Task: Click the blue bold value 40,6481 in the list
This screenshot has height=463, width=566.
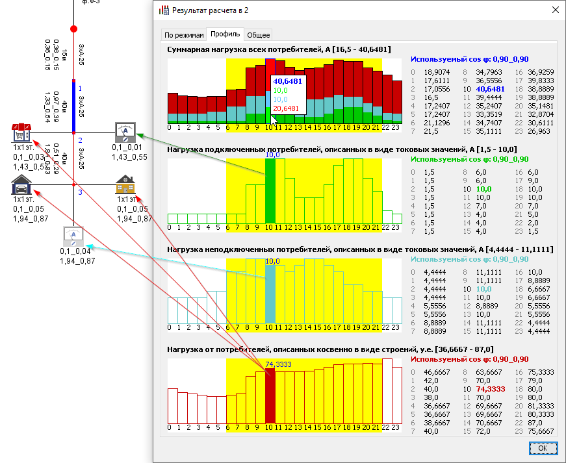Action: click(490, 89)
